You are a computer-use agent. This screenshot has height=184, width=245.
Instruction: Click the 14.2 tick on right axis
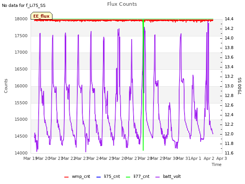[229, 28]
